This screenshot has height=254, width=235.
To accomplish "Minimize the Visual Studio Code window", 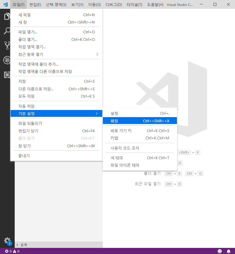I will 201,4.
